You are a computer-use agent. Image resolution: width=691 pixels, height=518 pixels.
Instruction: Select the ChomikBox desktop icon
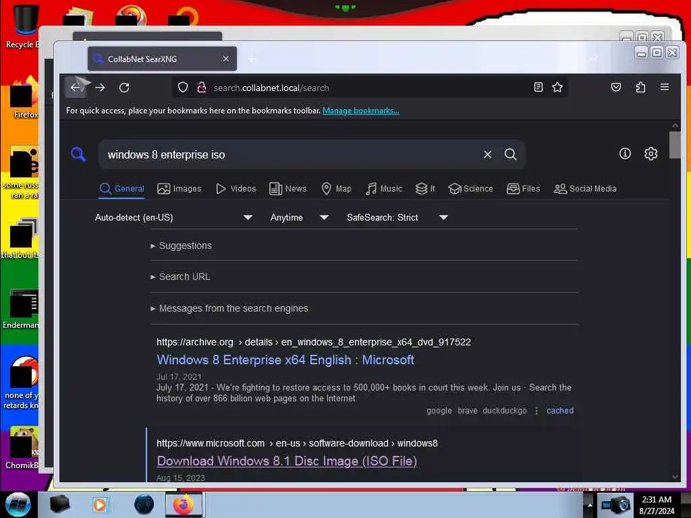point(22,447)
